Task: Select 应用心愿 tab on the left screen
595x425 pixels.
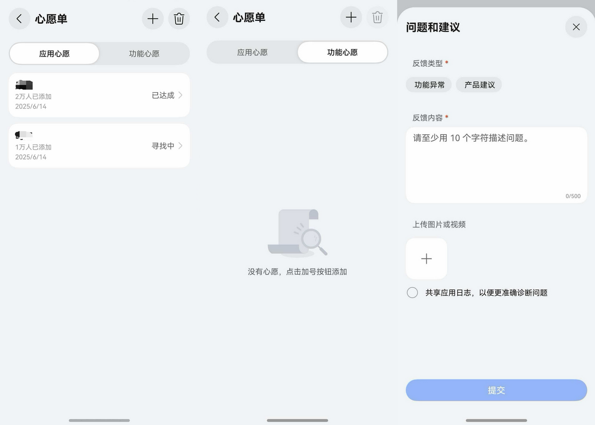Action: click(x=54, y=53)
